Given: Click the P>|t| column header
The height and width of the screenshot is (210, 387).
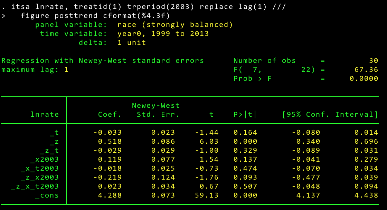Looking at the screenshot, I should pos(245,114).
